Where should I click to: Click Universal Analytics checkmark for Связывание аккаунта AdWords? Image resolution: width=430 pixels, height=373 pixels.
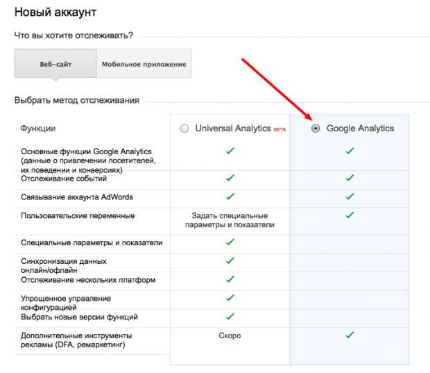tap(230, 197)
